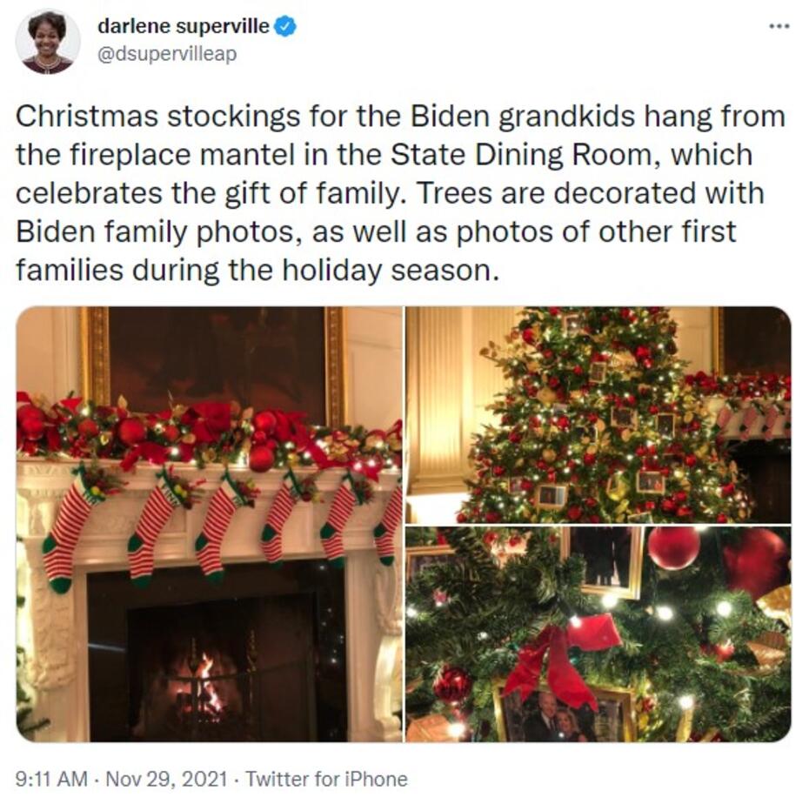Open the @dsupervilleap handle link
Screen dimensions: 809x811
click(x=166, y=54)
